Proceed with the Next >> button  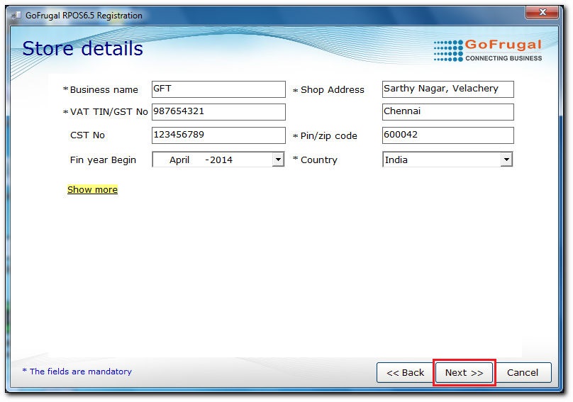tap(464, 372)
